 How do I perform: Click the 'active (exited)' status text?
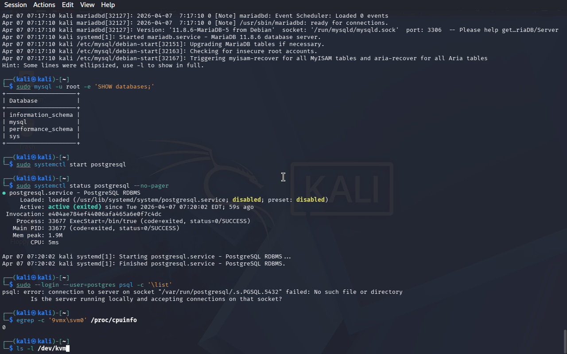click(75, 207)
